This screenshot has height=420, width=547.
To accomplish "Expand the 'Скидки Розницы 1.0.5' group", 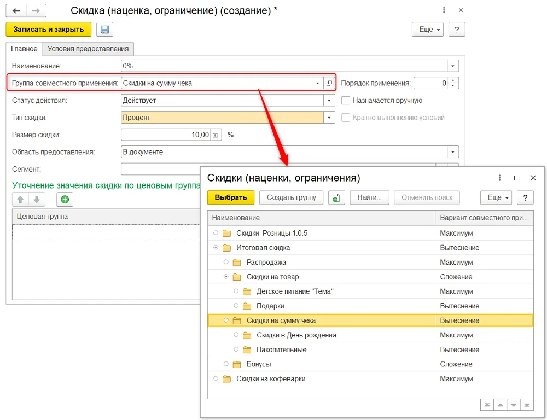I will (x=216, y=232).
